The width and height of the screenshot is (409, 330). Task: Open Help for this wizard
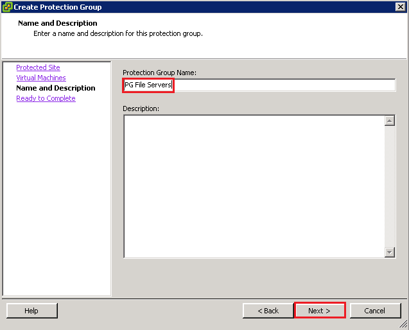click(31, 311)
